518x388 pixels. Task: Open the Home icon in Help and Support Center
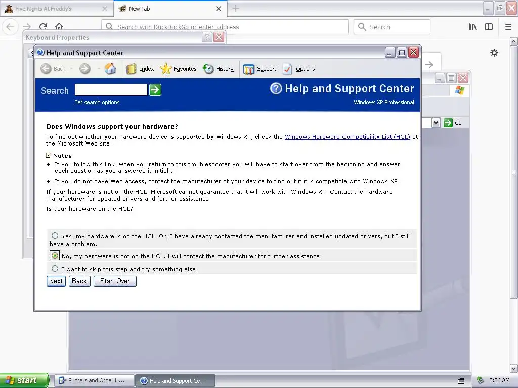(x=110, y=69)
